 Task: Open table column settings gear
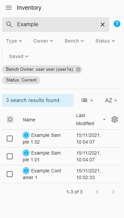coord(115,119)
